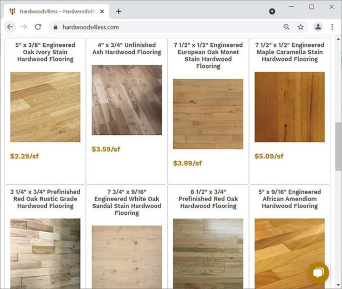Open the user profile avatar icon
Image resolution: width=342 pixels, height=289 pixels.
point(318,27)
